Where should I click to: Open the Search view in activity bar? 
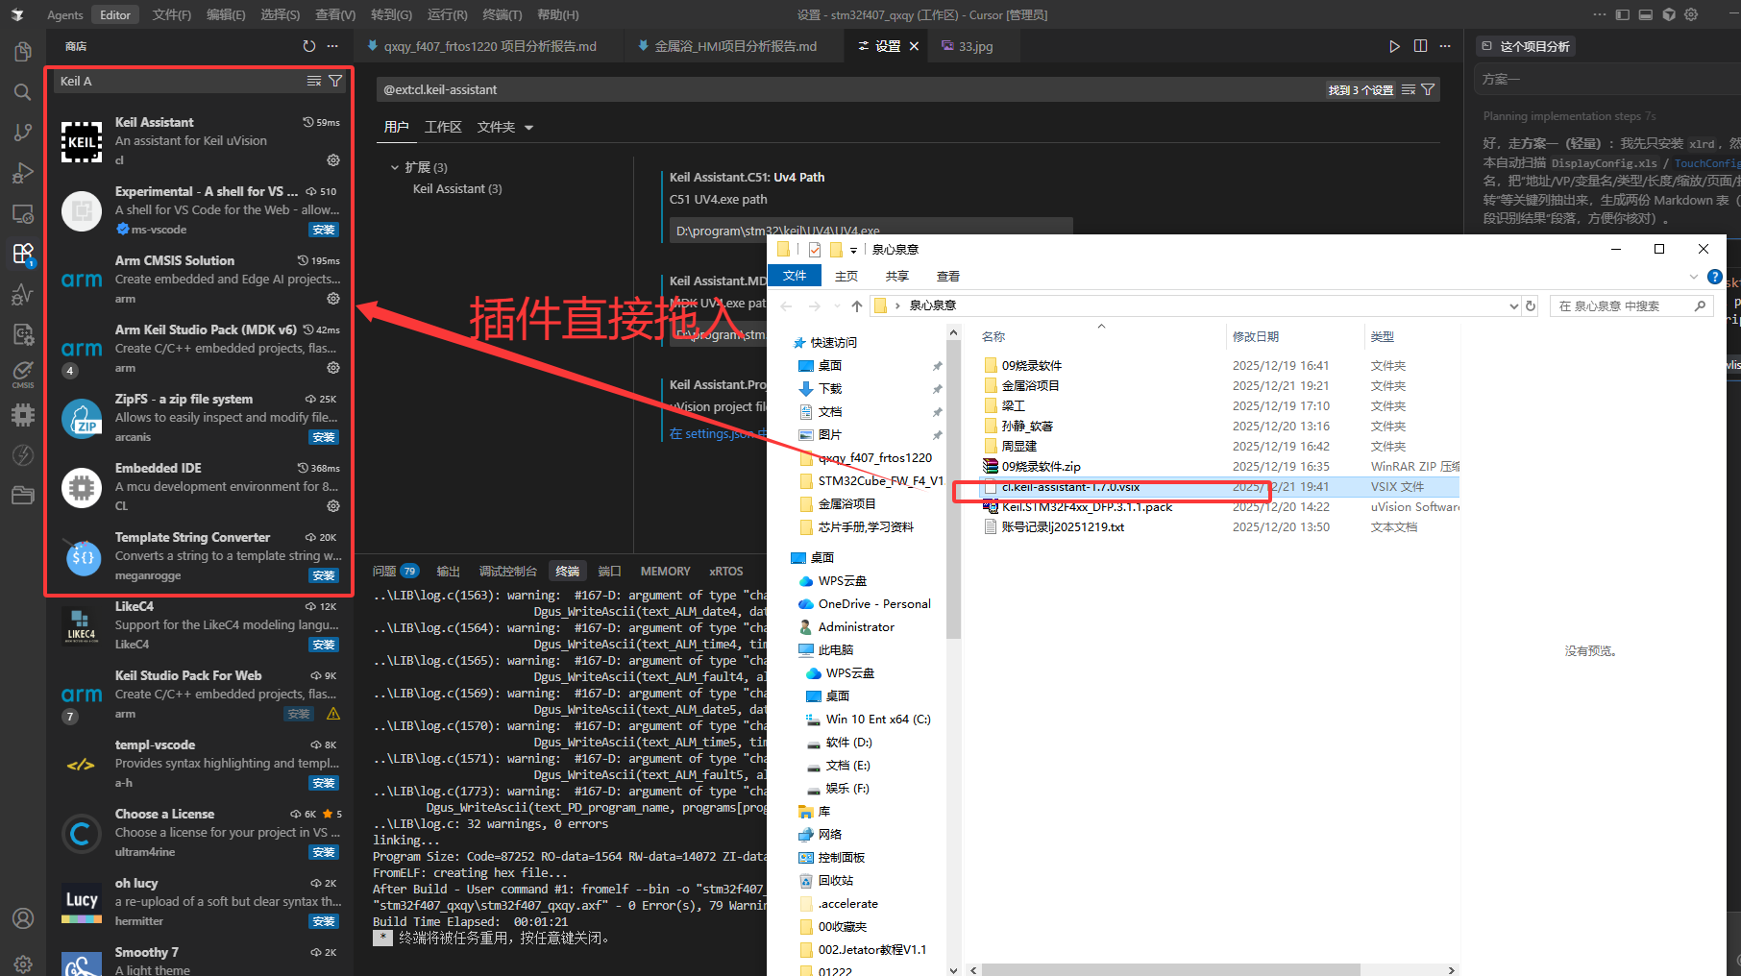[x=23, y=92]
